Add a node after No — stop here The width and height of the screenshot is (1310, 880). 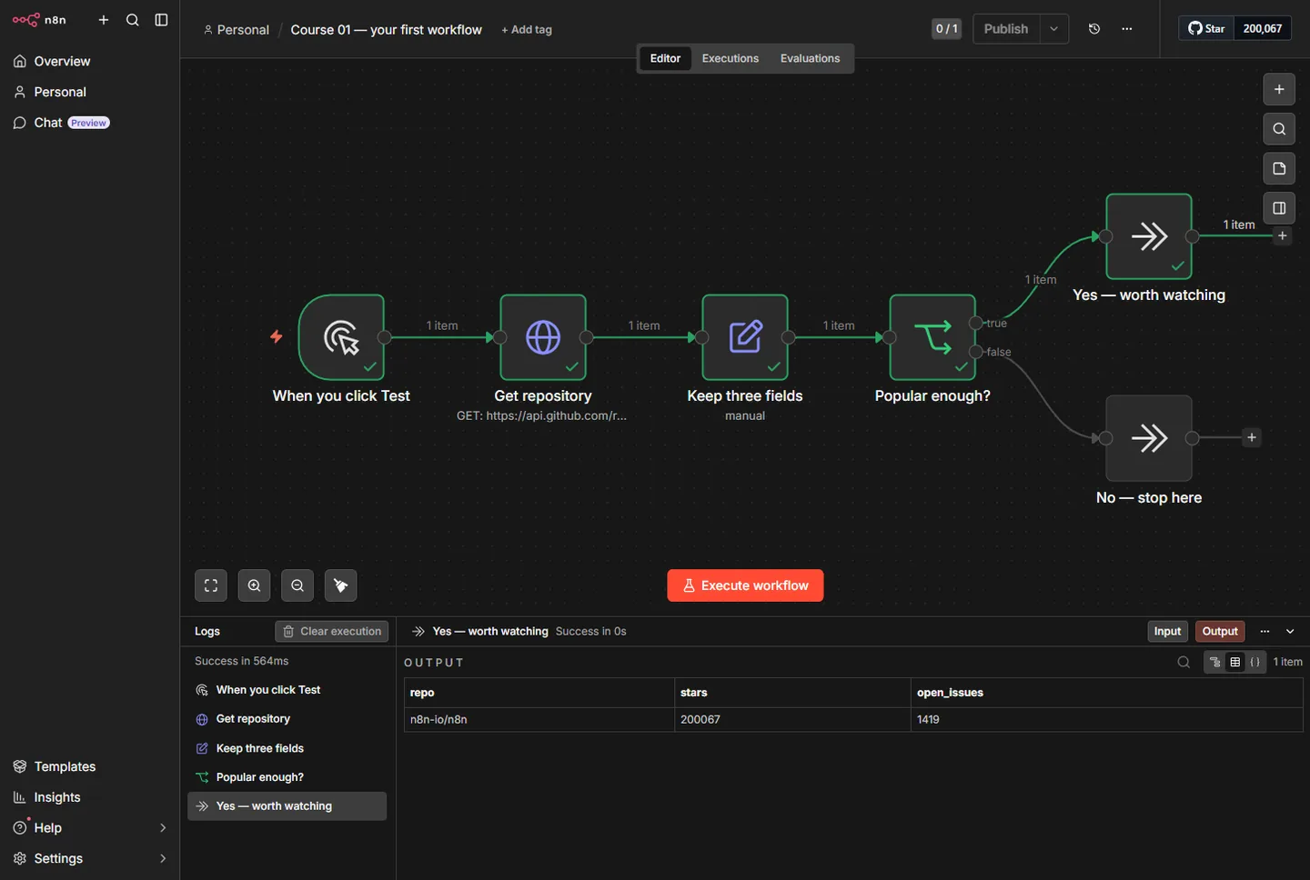1252,438
